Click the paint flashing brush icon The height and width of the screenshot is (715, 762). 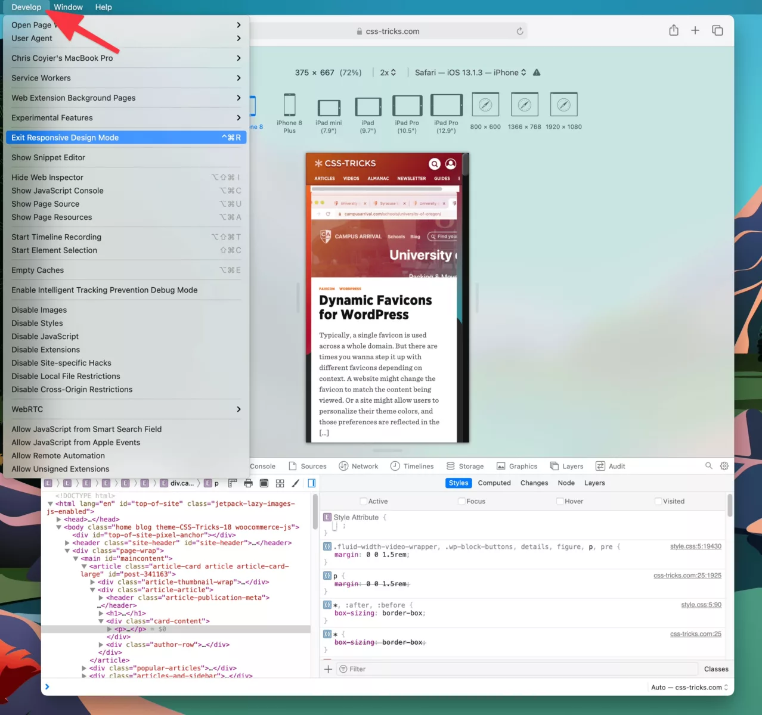coord(295,483)
